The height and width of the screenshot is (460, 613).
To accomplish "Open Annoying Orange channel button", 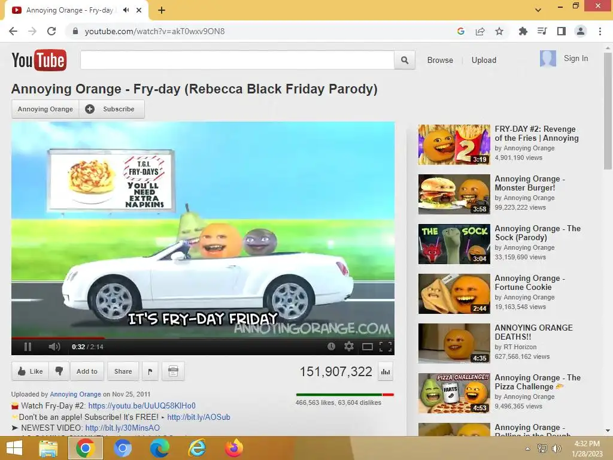I will pyautogui.click(x=45, y=109).
